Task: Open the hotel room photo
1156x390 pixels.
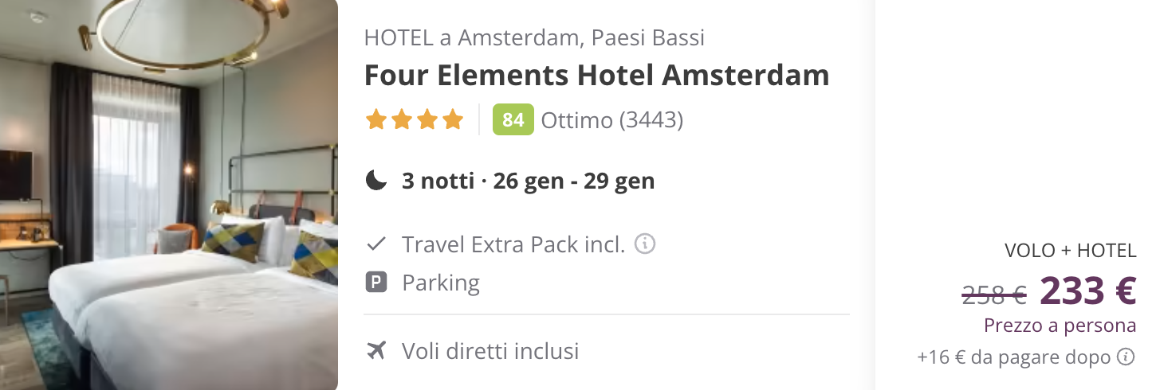Action: point(169,195)
